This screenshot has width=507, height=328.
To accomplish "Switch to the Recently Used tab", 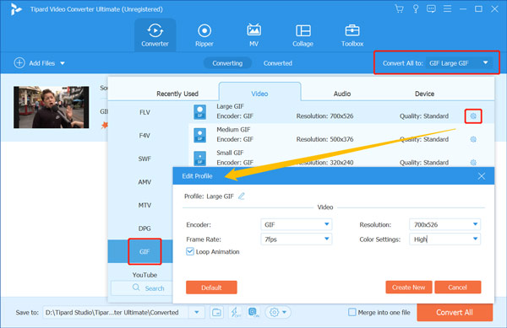I will click(x=177, y=94).
